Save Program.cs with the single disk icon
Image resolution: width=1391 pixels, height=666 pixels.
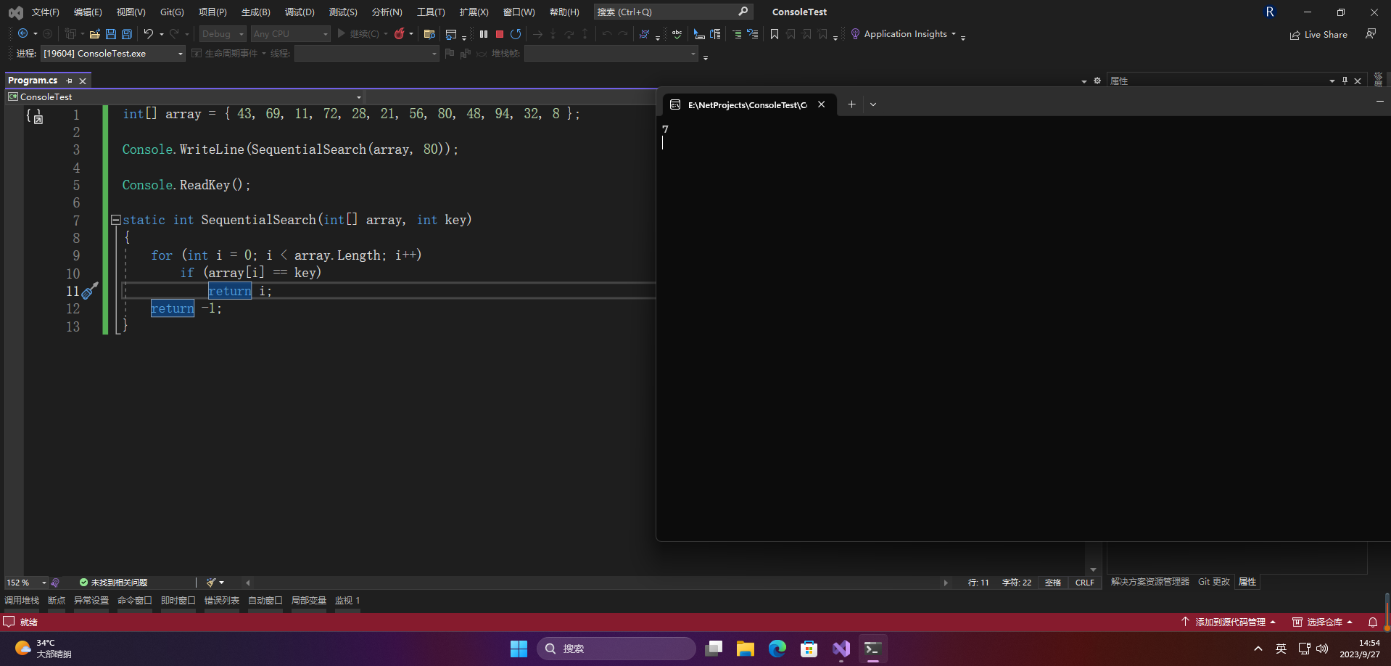pos(111,33)
